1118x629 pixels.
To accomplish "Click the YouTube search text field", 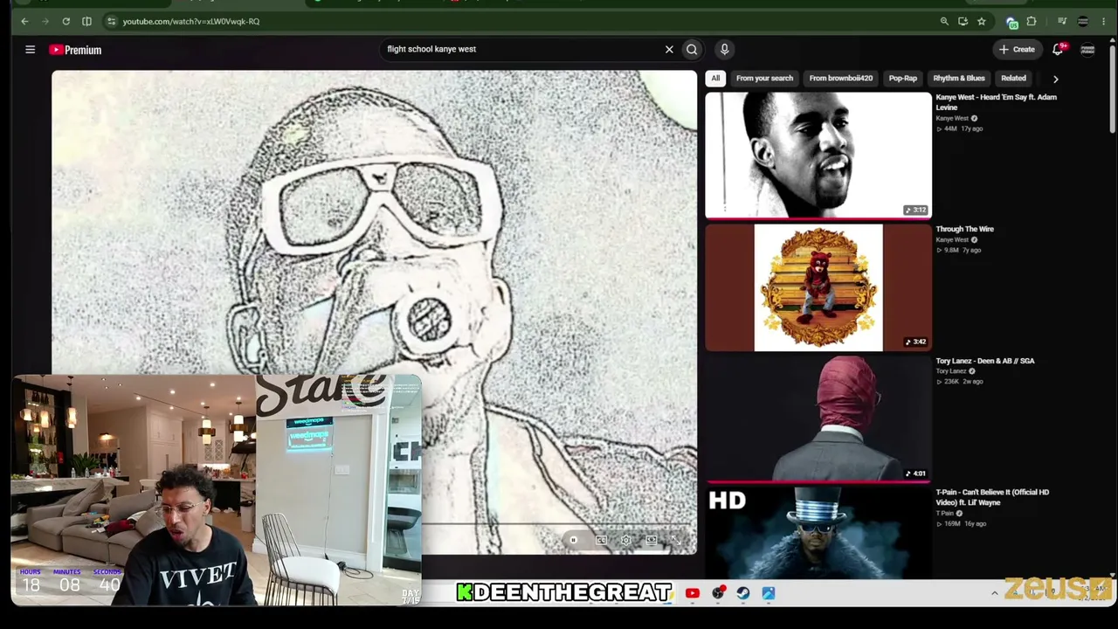I will click(x=521, y=49).
